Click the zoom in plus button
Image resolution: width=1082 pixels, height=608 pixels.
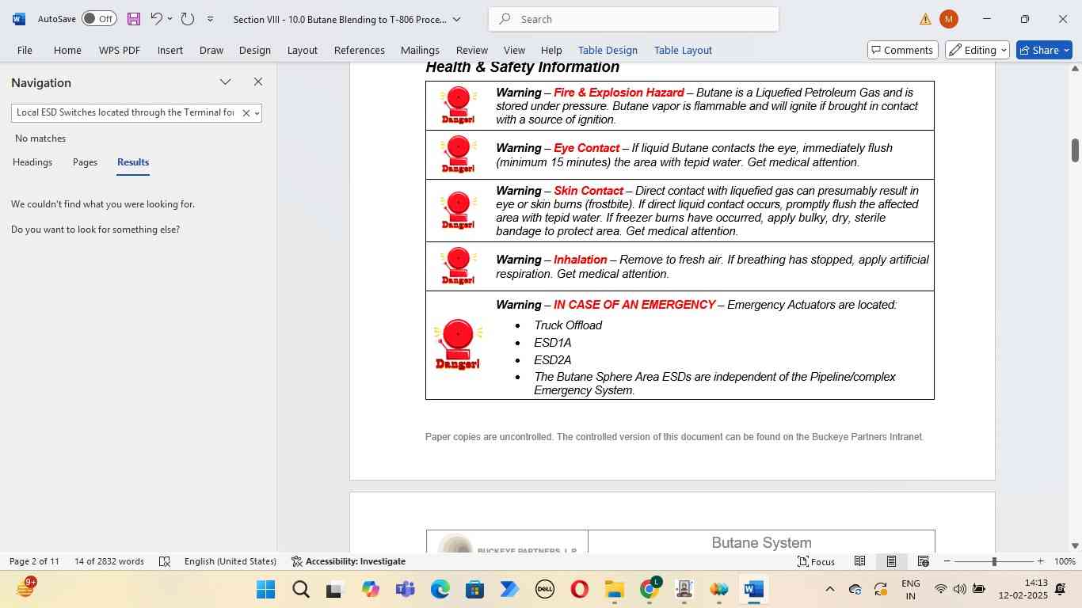[1040, 561]
